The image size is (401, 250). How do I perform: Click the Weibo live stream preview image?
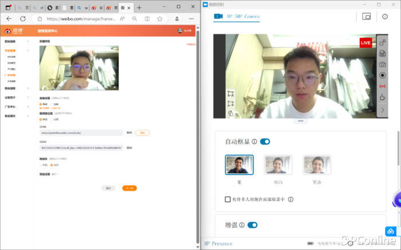pyautogui.click(x=79, y=68)
